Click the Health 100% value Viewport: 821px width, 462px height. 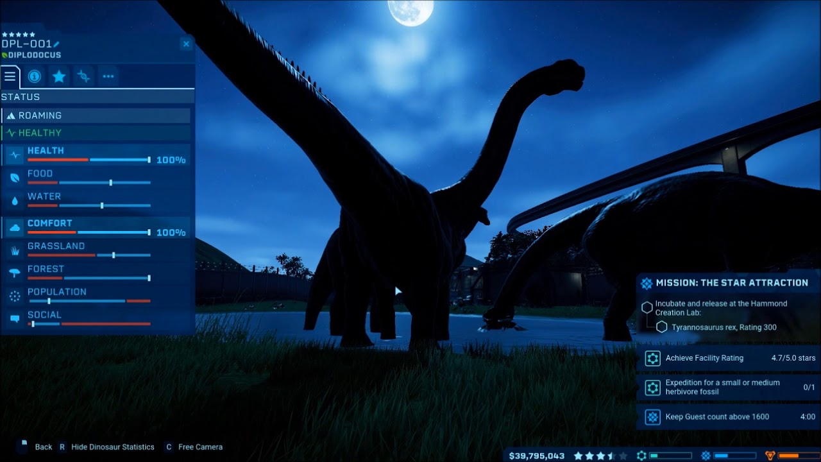pos(171,160)
